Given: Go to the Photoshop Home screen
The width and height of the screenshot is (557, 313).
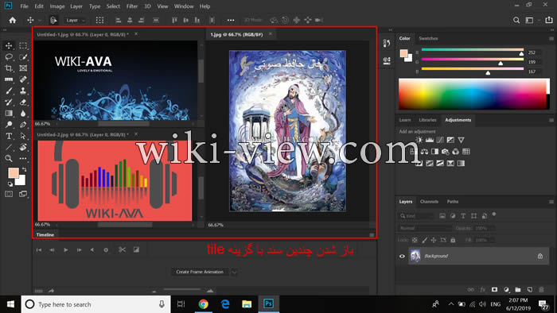Looking at the screenshot, I should coord(13,20).
